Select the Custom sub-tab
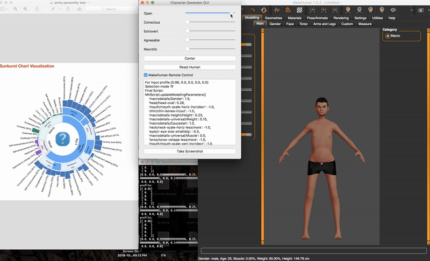Screen dimensions: 430x261 coord(347,24)
